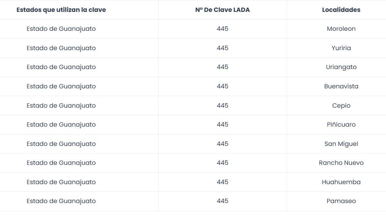
Task: Select the Yuriria locality cell
Action: coord(341,48)
